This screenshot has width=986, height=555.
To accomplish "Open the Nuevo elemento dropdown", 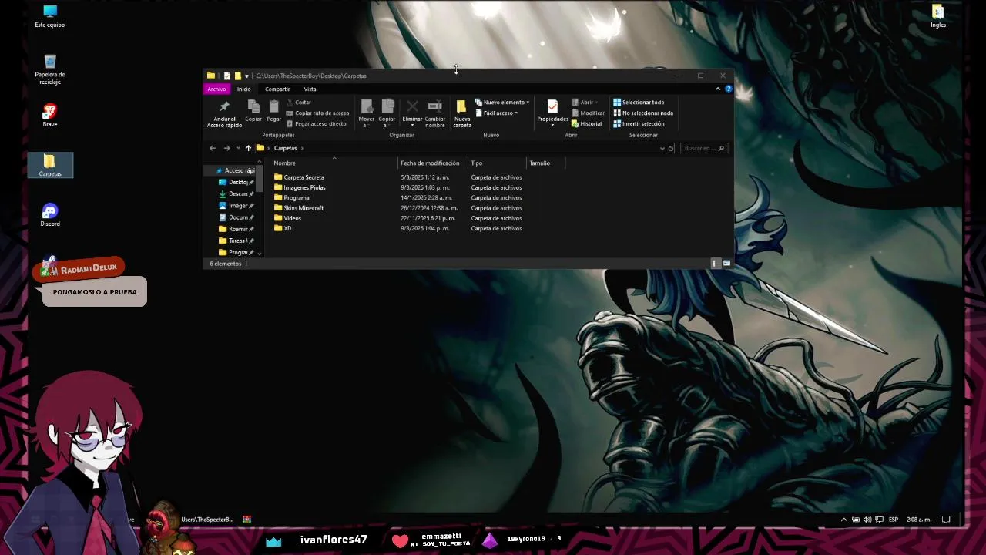I will click(x=502, y=103).
